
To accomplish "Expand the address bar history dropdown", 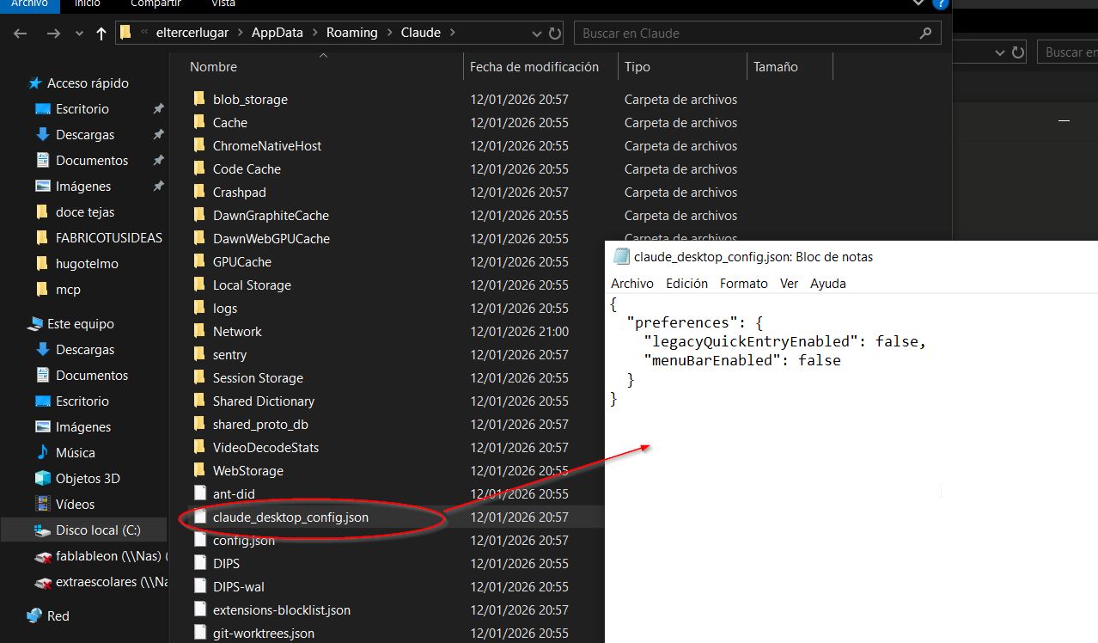I will 538,34.
